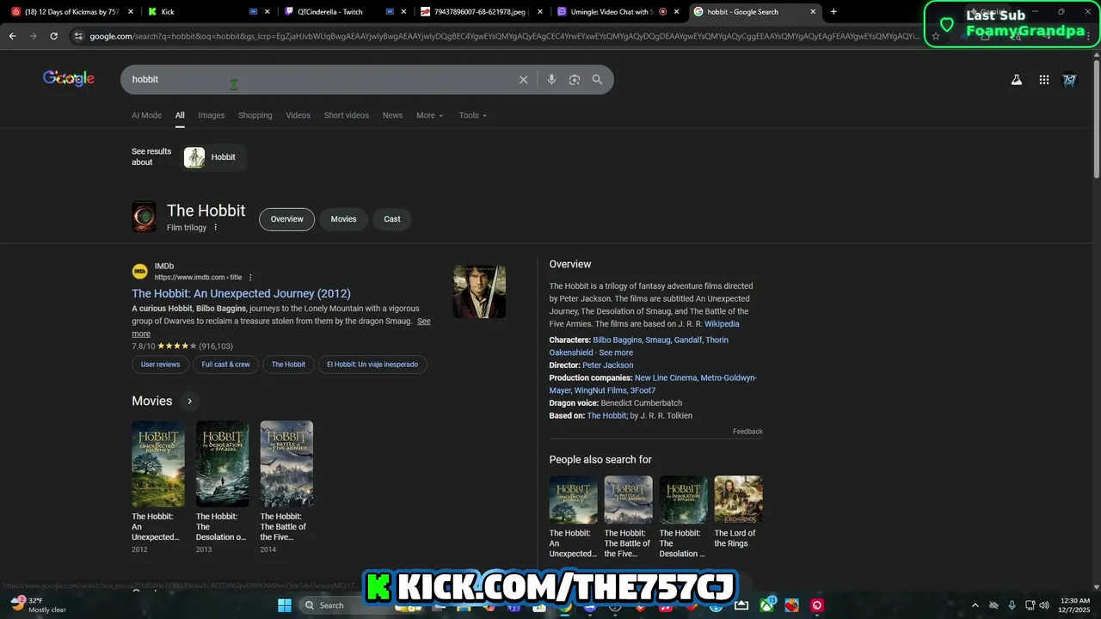Open the Tools dropdown
The image size is (1101, 619).
[x=472, y=115]
